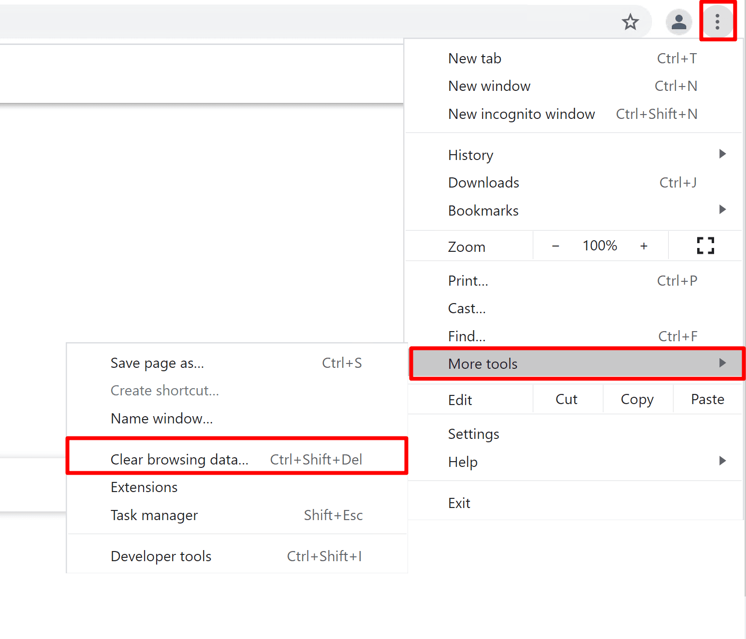Choose Save page as
The height and width of the screenshot is (639, 746).
(x=157, y=363)
